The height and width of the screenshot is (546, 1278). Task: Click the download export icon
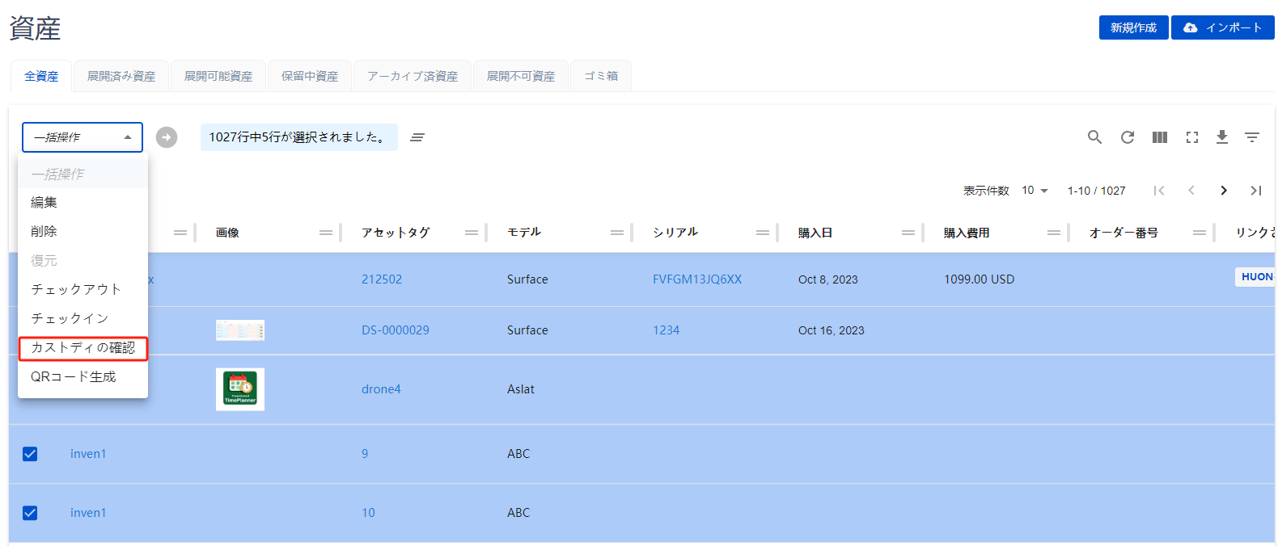tap(1221, 137)
